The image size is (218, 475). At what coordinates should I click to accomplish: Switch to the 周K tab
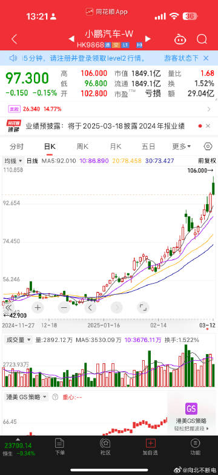82,146
